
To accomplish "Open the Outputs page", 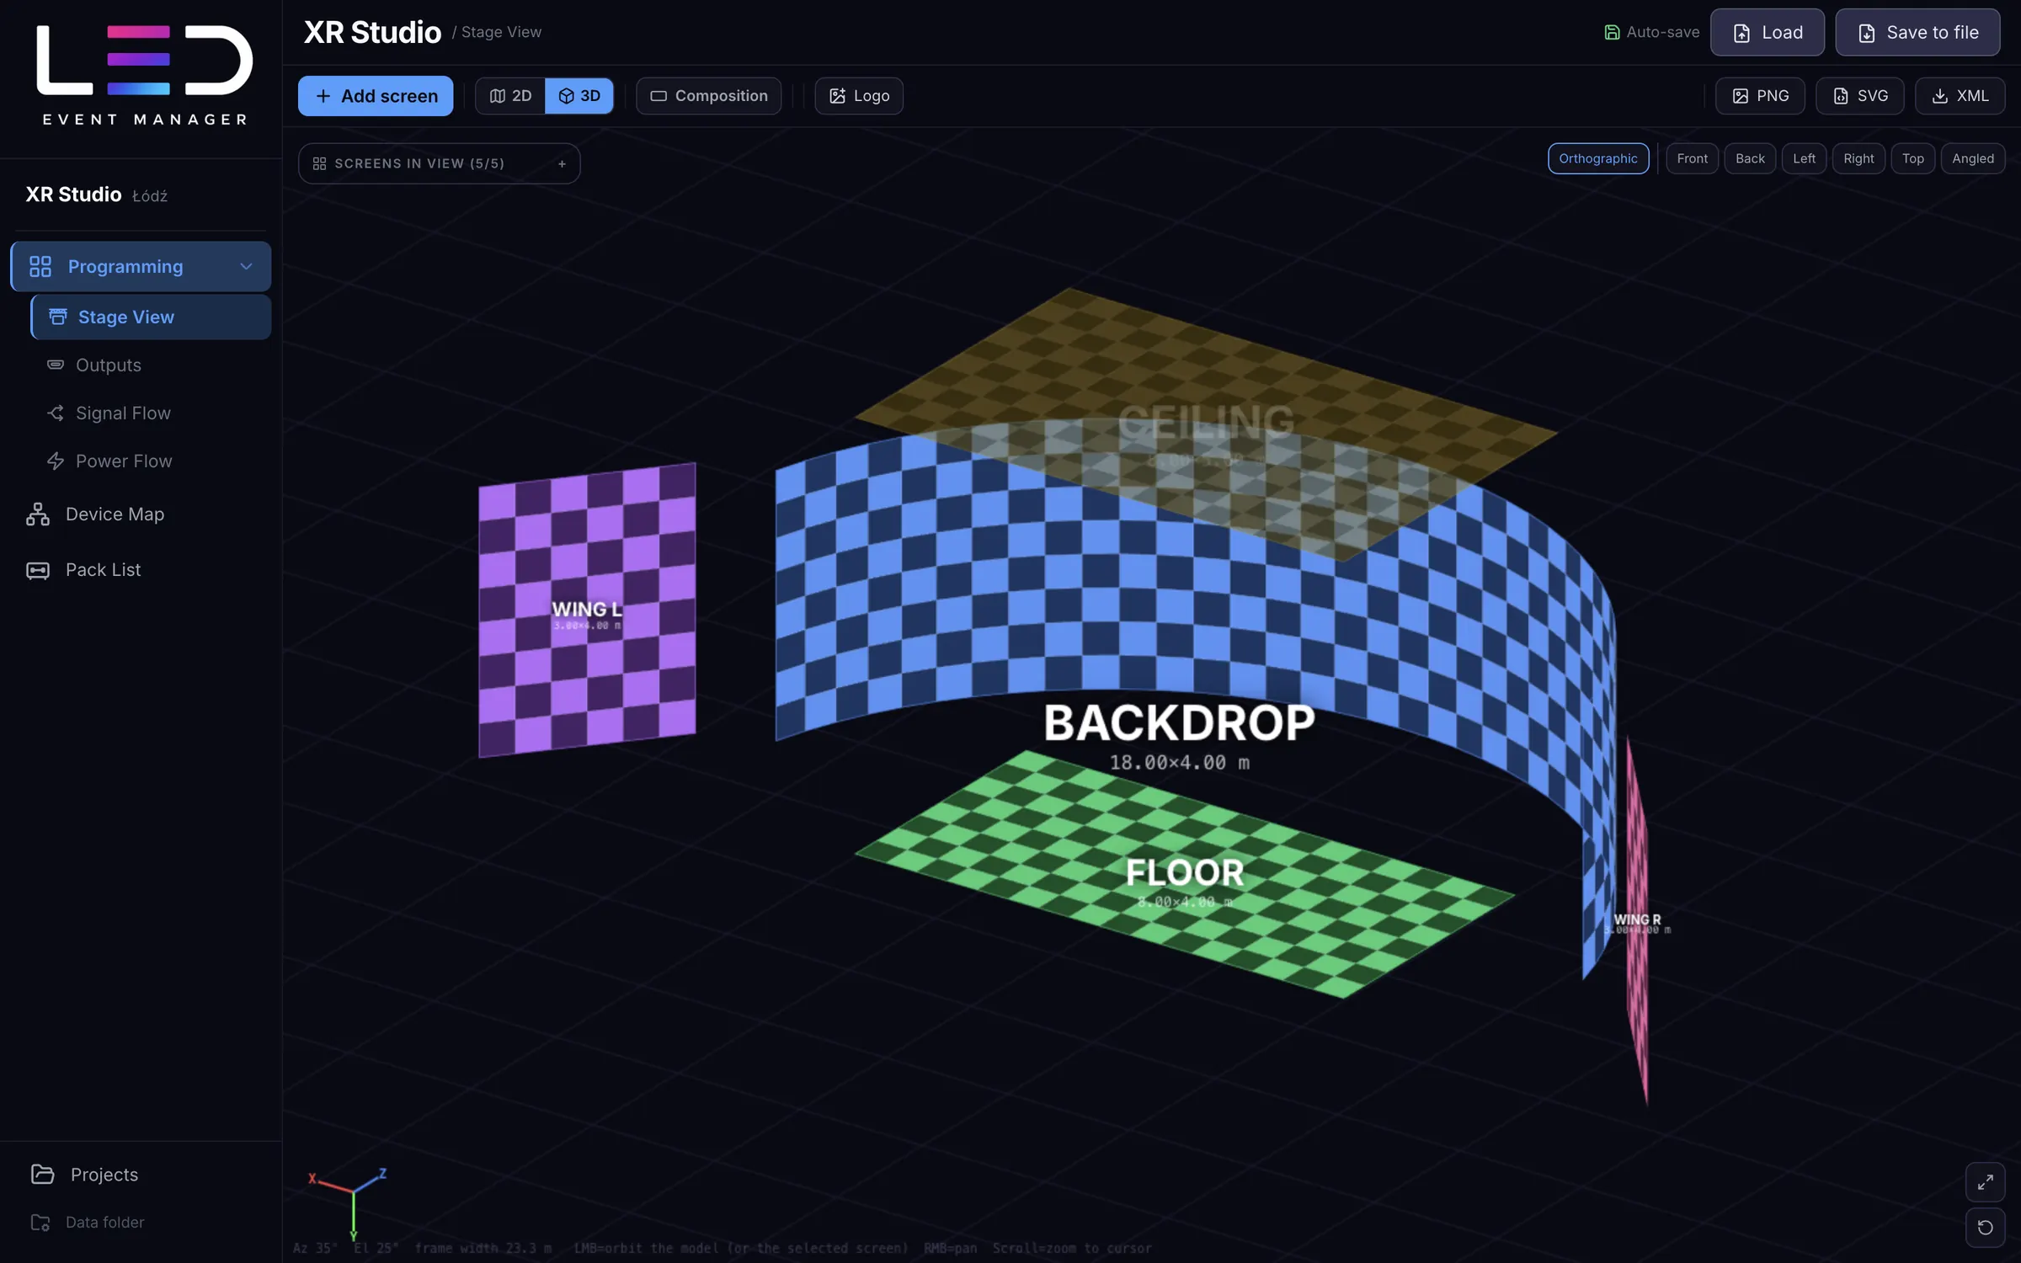I will pyautogui.click(x=109, y=365).
